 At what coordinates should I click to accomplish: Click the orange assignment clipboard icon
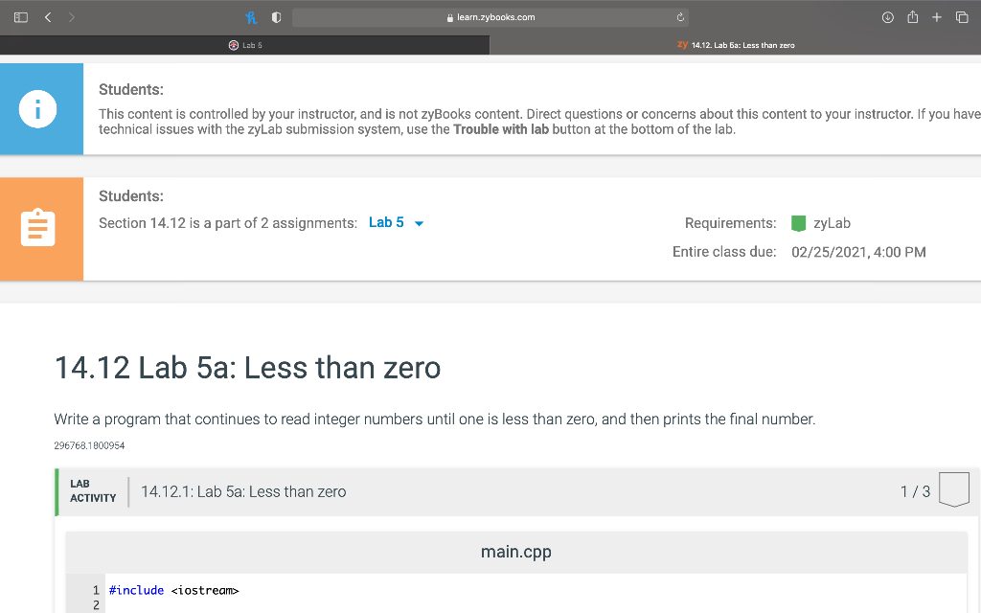(x=39, y=228)
